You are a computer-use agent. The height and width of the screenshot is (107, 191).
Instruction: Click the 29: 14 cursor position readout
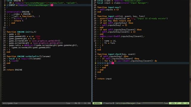(184, 103)
